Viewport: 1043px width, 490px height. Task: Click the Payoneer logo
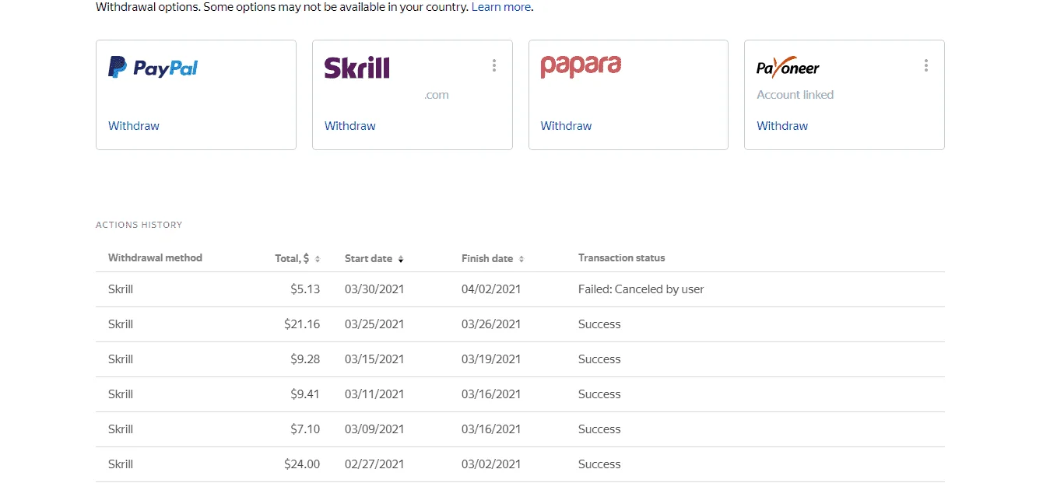coord(788,67)
